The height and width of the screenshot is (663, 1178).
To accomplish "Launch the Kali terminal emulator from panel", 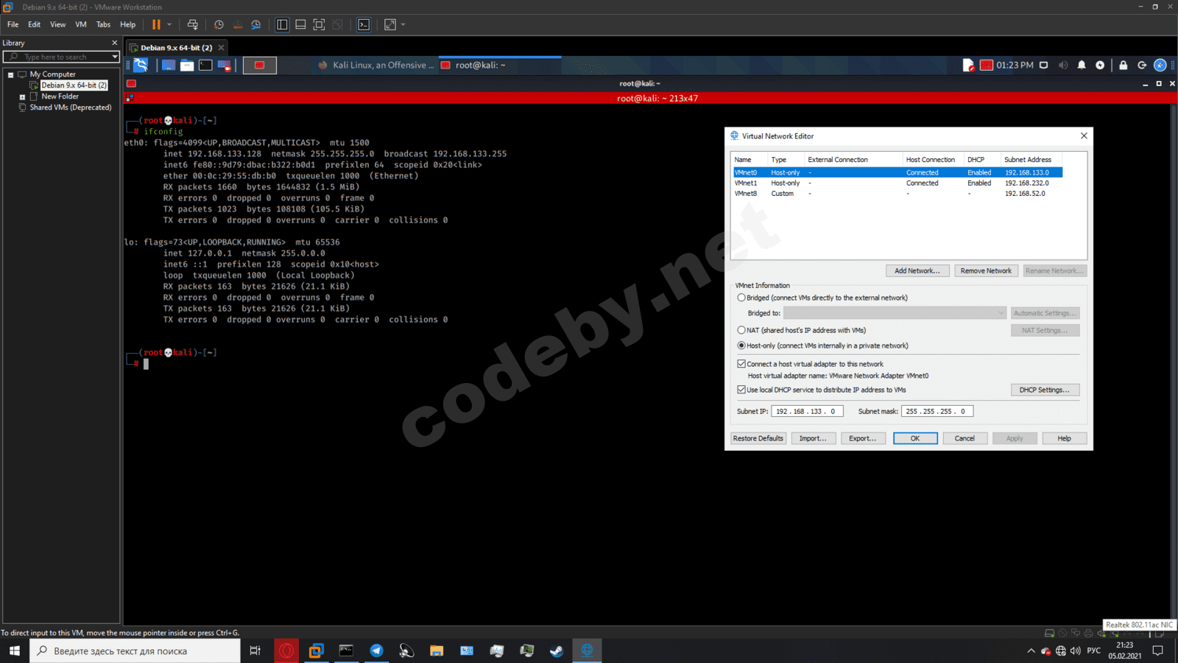I will point(205,65).
